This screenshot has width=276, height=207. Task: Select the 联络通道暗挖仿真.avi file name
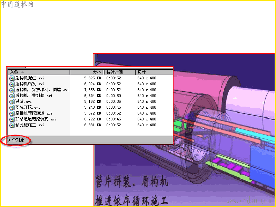click(x=36, y=119)
